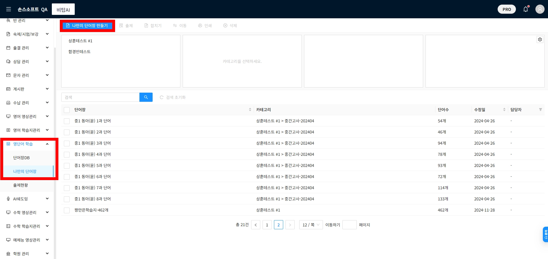Go to the next page arrow
Screen dimensions: 548x259
click(x=290, y=225)
